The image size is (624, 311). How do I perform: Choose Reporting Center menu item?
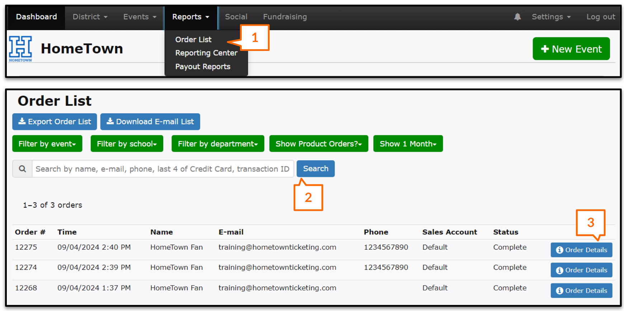[206, 53]
